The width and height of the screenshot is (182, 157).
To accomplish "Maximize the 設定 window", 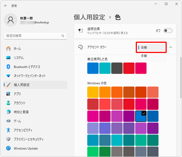I will [x=166, y=4].
